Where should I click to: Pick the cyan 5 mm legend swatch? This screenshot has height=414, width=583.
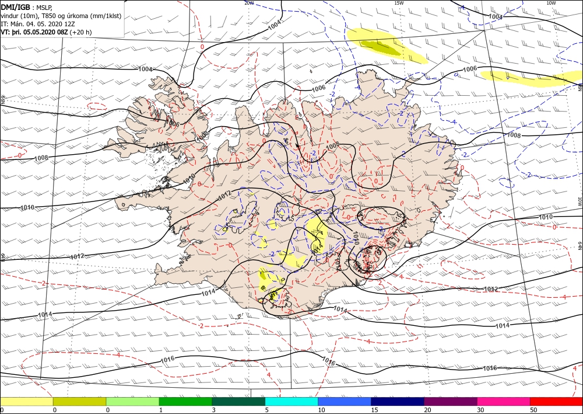tap(291, 401)
